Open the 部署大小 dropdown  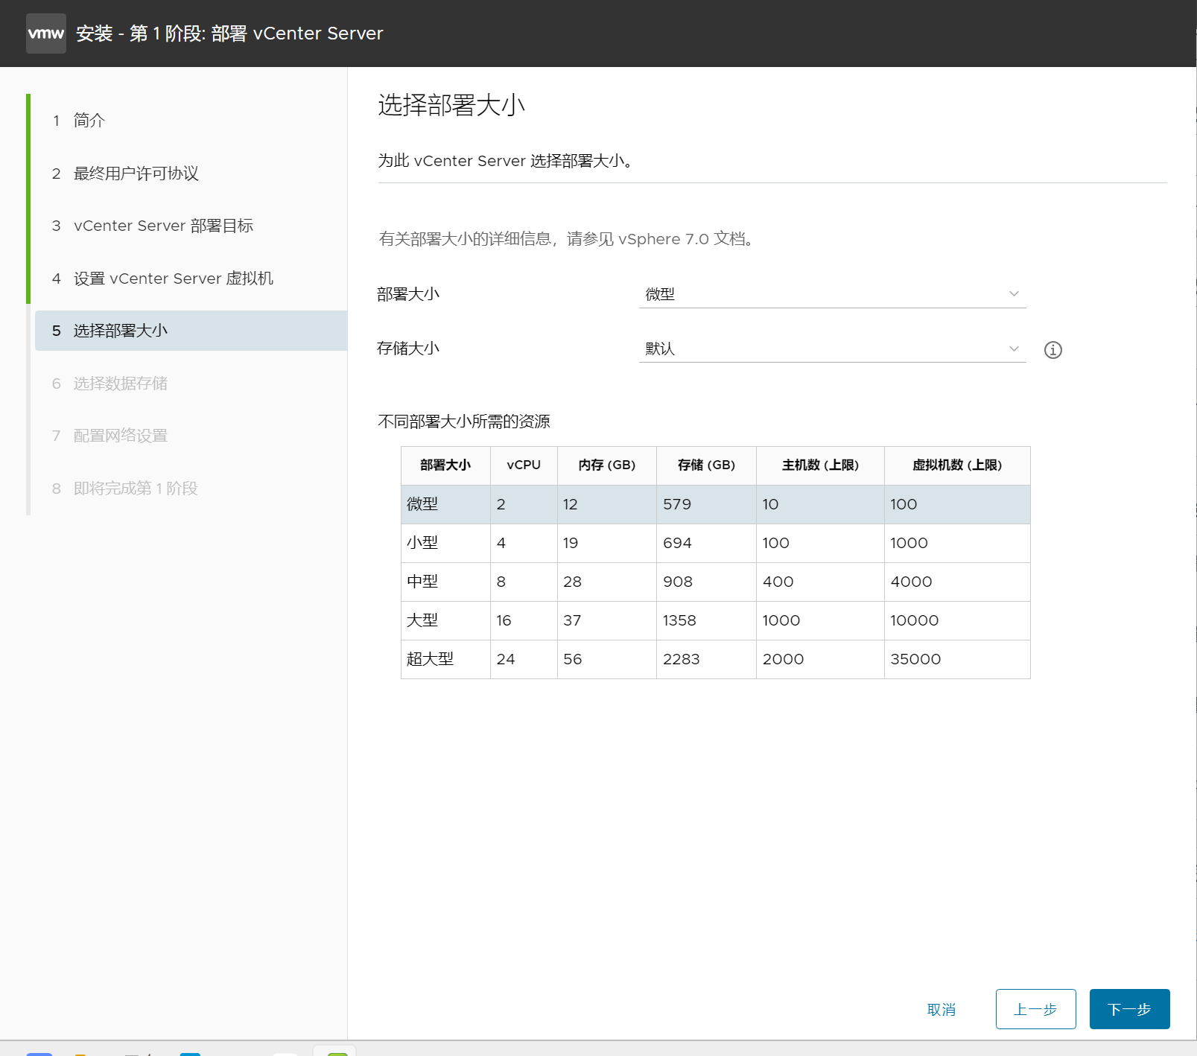click(x=832, y=294)
